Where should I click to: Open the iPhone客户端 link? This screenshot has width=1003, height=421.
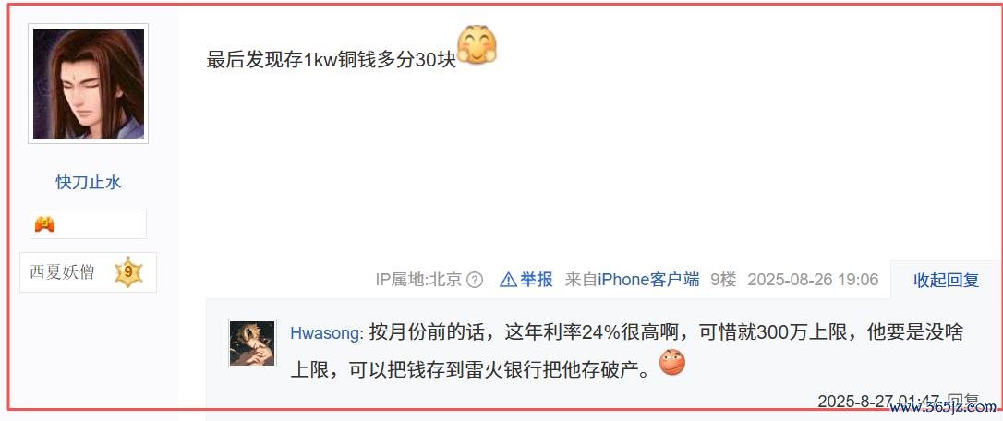(x=648, y=280)
